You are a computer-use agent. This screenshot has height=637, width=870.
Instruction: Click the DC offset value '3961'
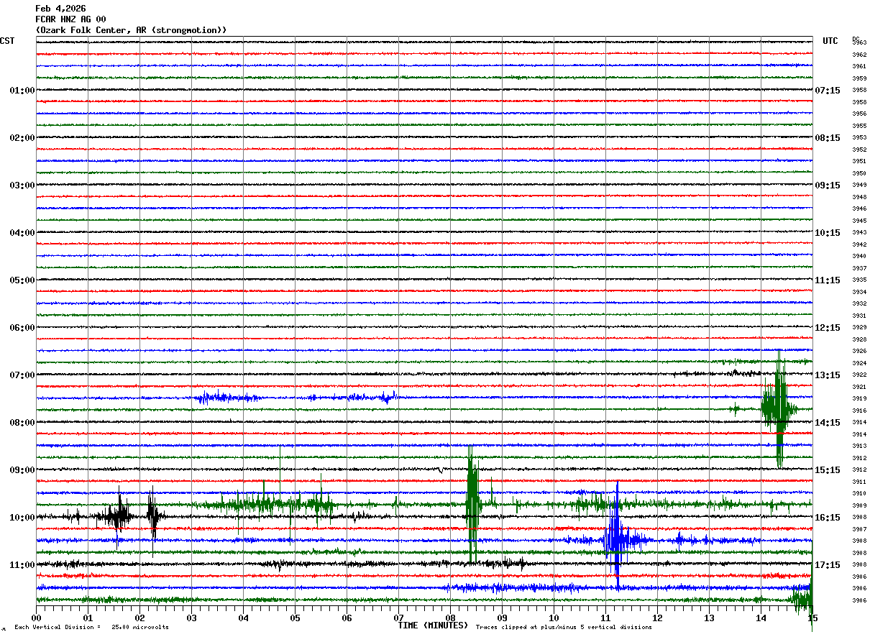pyautogui.click(x=859, y=66)
